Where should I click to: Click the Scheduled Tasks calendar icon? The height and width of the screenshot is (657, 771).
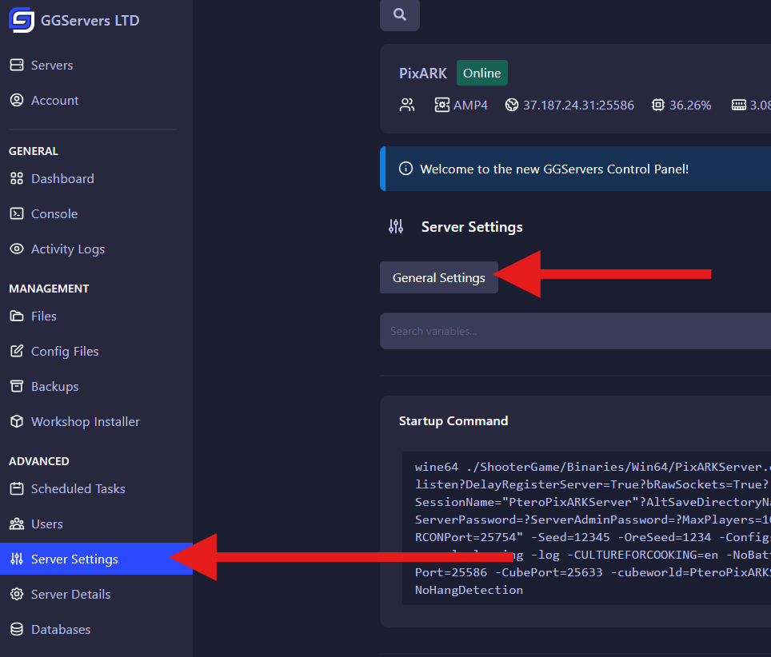[x=17, y=489]
